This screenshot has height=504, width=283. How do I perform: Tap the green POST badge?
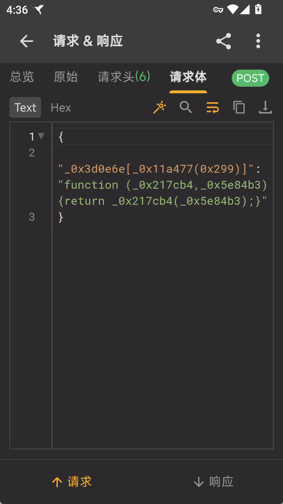(x=250, y=78)
